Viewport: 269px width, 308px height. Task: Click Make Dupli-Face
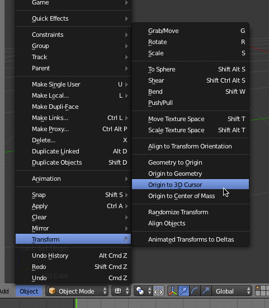pos(73,107)
